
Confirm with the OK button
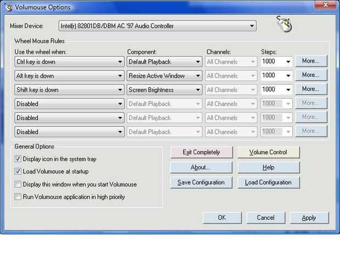pos(222,218)
